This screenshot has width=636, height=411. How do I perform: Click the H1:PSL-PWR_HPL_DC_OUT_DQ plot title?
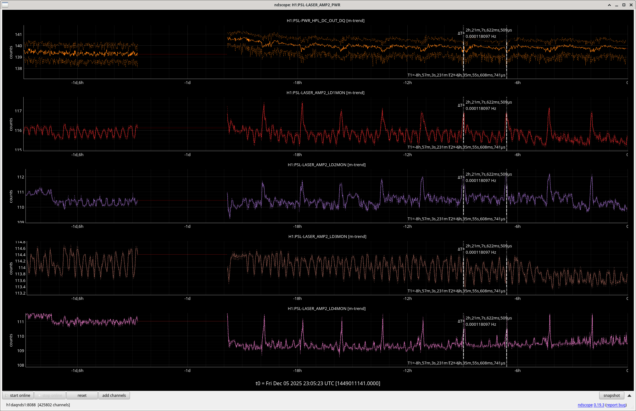tap(326, 21)
